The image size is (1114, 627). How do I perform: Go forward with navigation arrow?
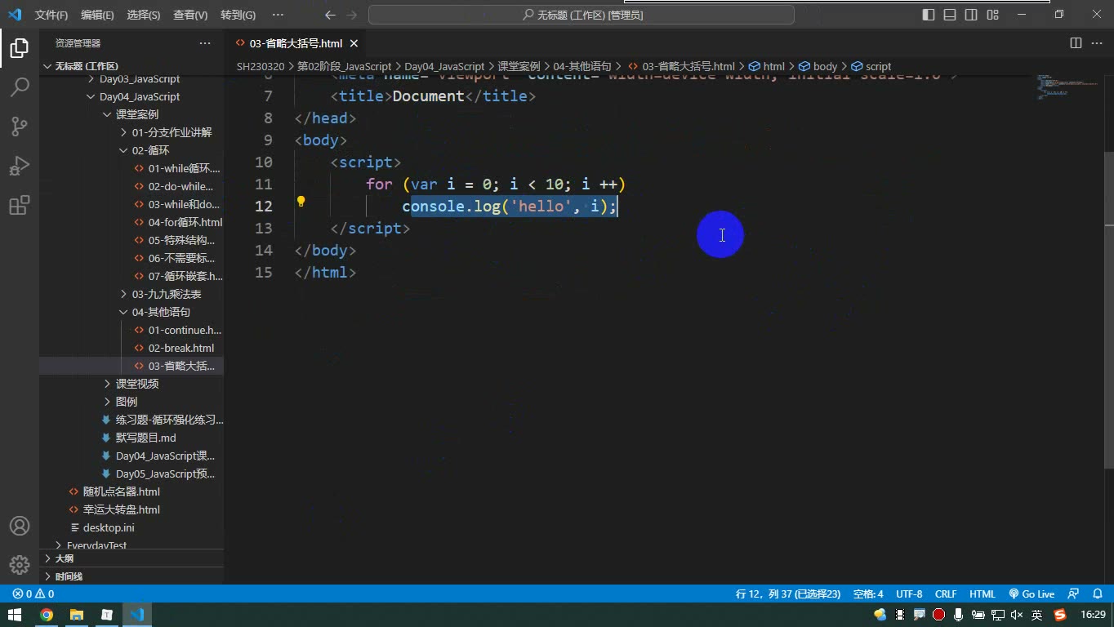352,15
